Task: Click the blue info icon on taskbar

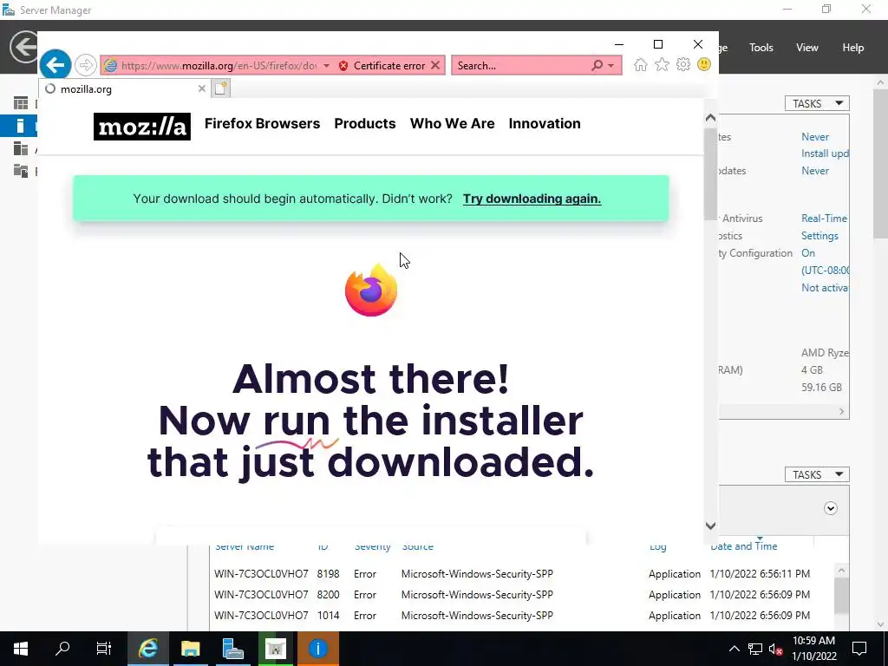Action: (x=317, y=649)
